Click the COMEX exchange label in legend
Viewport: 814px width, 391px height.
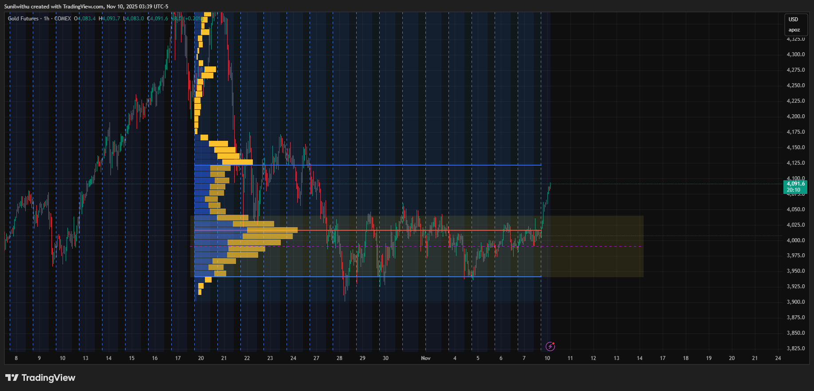(63, 19)
